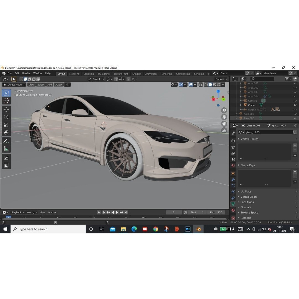Open the Tool properties tab
The height and width of the screenshot is (299, 299).
click(233, 133)
